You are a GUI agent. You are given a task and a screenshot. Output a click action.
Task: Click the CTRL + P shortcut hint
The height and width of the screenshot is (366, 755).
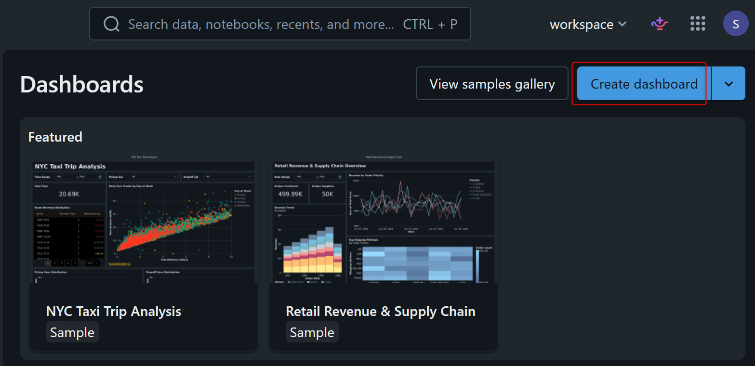[430, 24]
